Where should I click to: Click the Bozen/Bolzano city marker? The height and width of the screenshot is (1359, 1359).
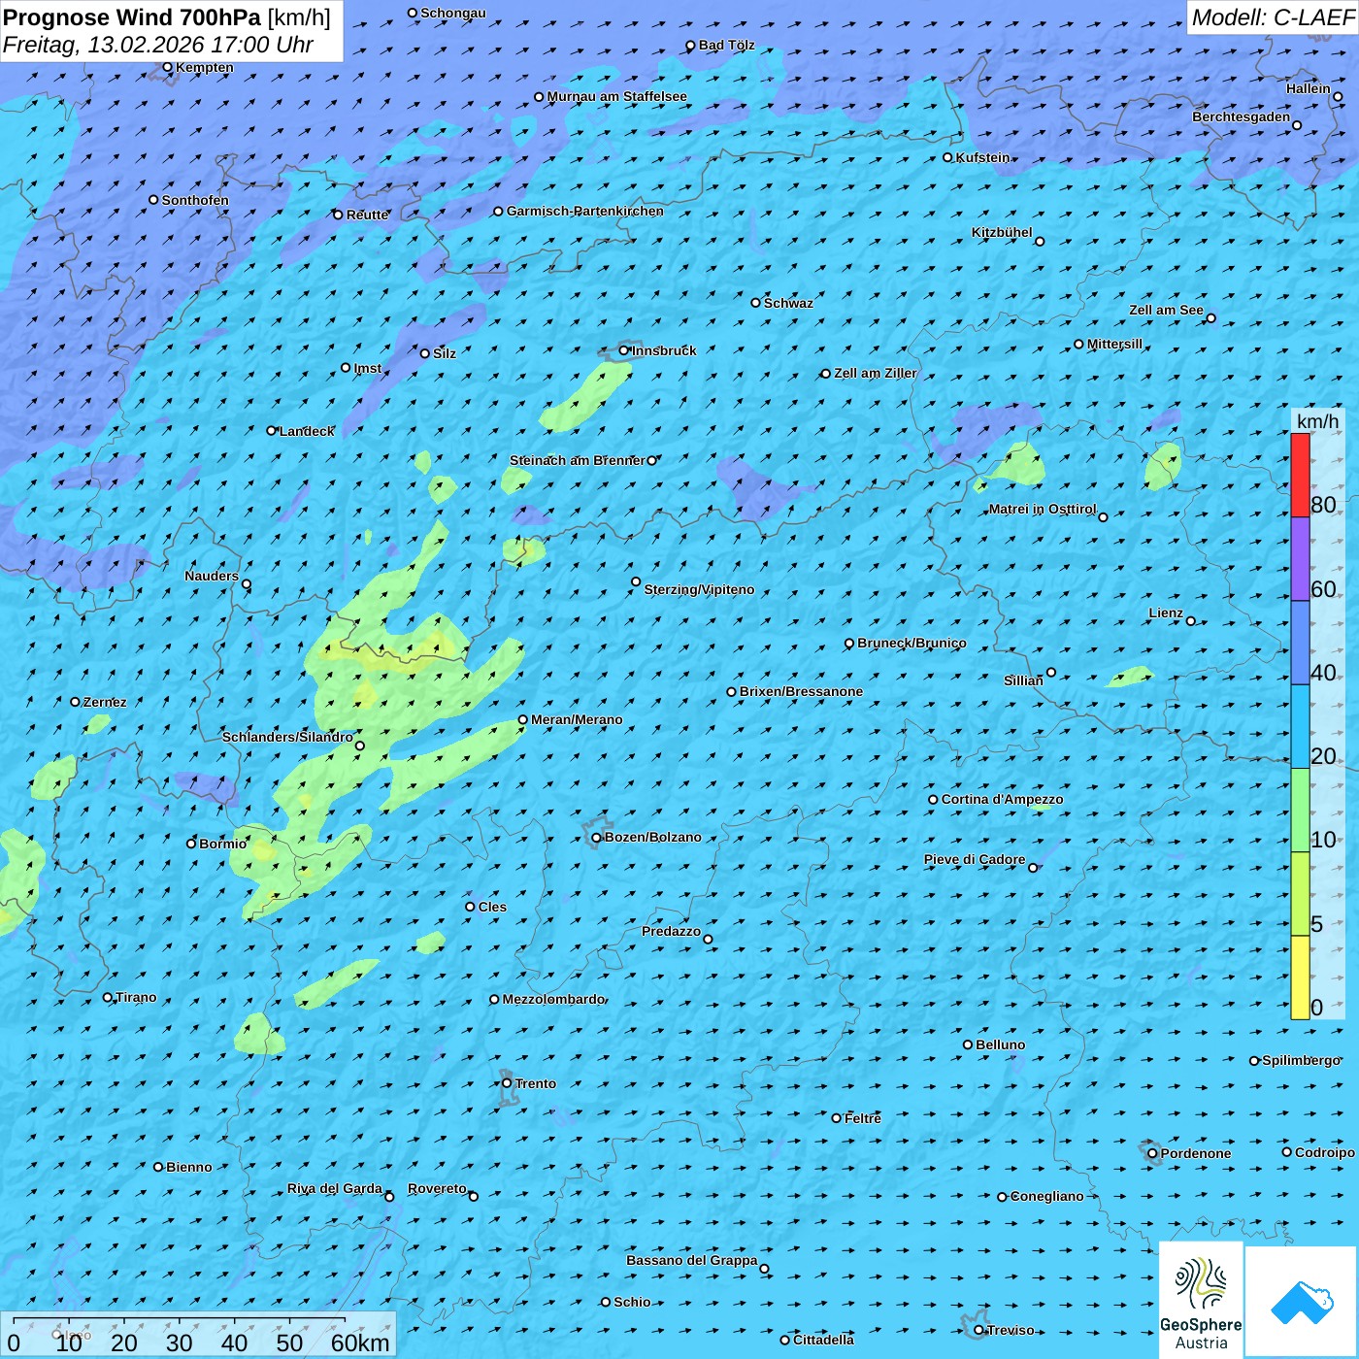[597, 838]
